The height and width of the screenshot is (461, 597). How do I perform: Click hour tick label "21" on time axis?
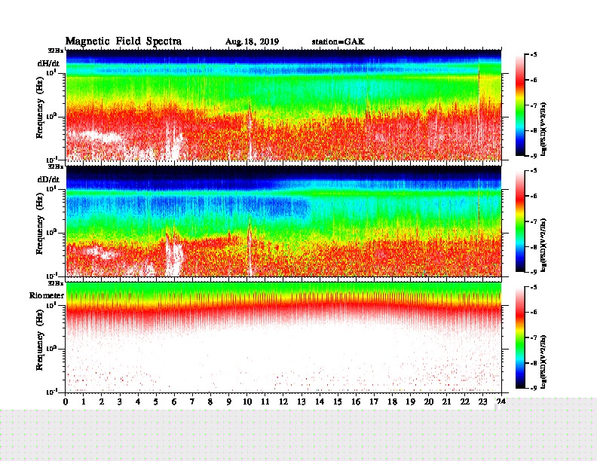pos(446,401)
